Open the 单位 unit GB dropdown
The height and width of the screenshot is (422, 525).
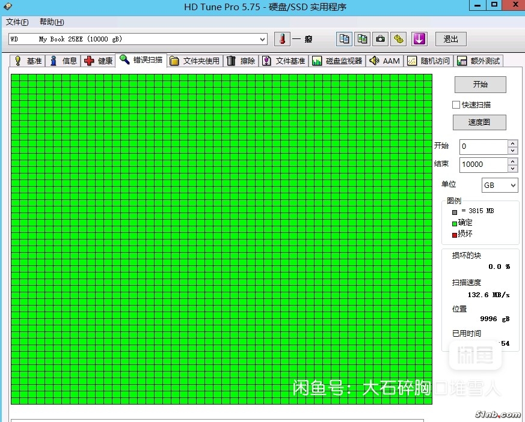[x=499, y=185]
